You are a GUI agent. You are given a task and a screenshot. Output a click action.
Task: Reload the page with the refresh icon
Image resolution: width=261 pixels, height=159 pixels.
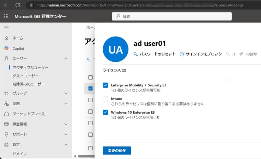click(x=18, y=5)
